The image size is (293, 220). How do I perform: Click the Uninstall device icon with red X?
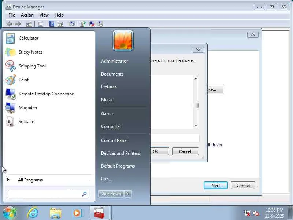coord(92,24)
